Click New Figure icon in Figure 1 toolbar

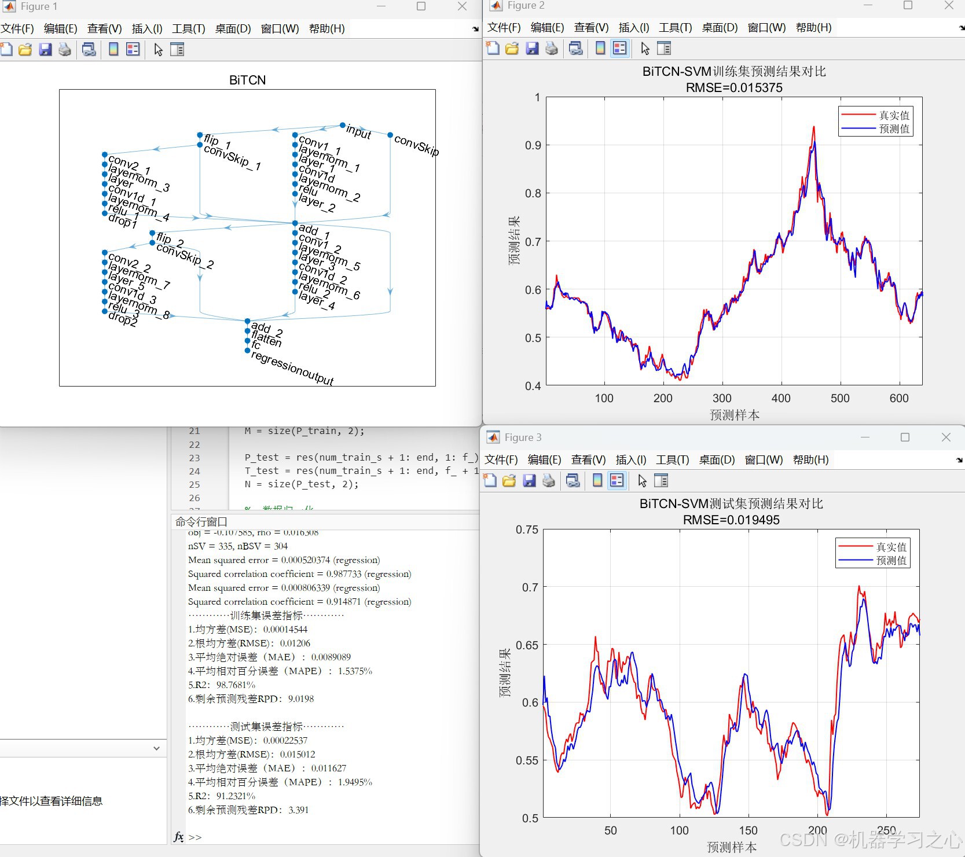(6, 50)
